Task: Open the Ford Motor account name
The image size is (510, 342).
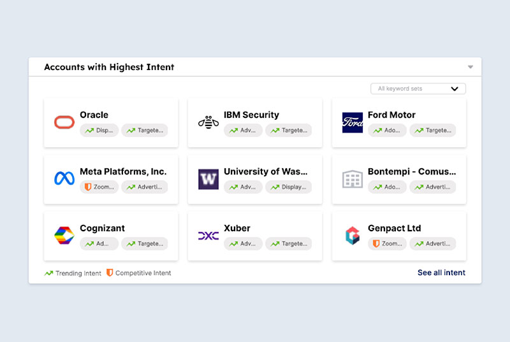Action: click(x=391, y=115)
